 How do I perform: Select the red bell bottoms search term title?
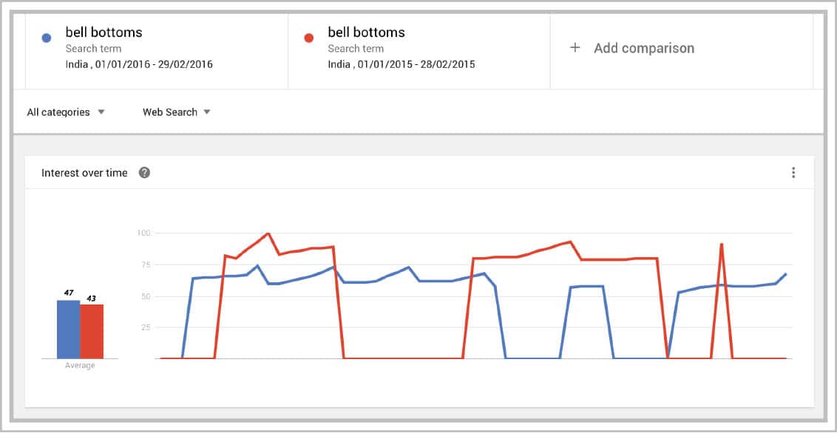[366, 33]
